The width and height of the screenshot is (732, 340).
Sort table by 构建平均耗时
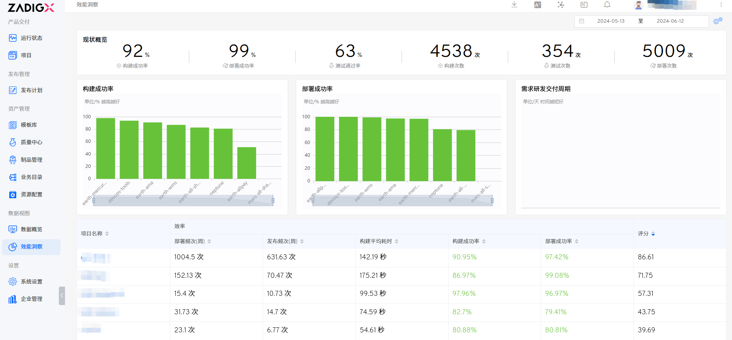tap(397, 241)
